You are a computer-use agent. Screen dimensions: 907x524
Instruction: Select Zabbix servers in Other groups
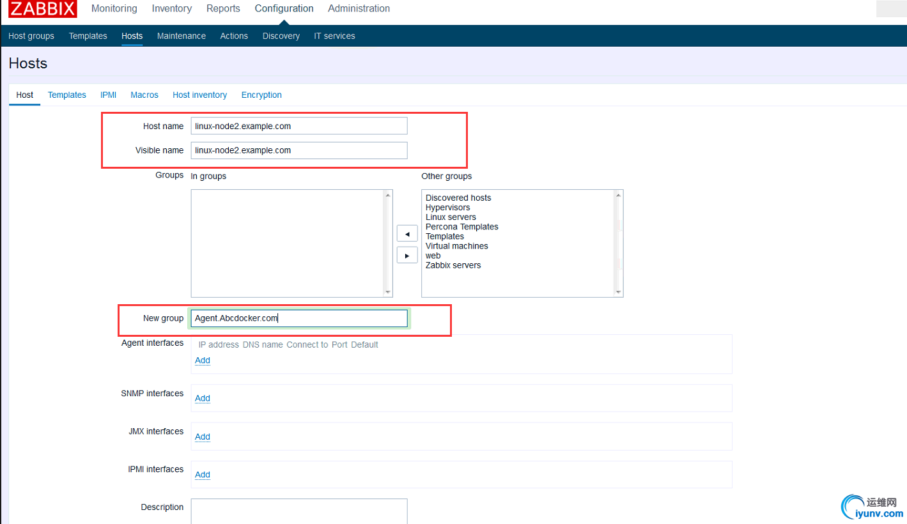click(x=453, y=265)
